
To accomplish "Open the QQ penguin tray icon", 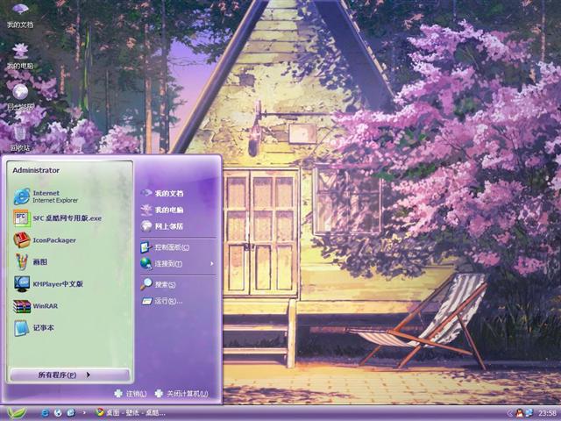I will pos(520,413).
